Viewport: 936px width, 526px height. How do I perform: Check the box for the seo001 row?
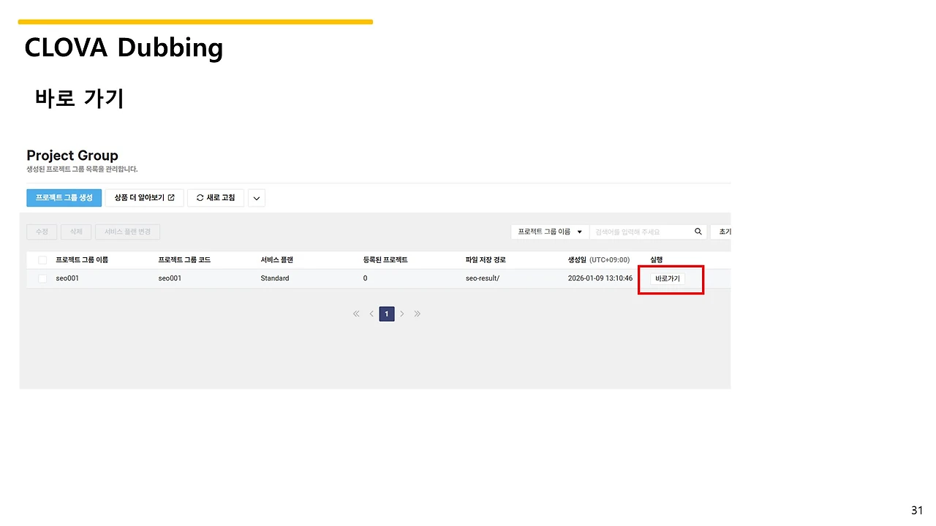coord(42,278)
